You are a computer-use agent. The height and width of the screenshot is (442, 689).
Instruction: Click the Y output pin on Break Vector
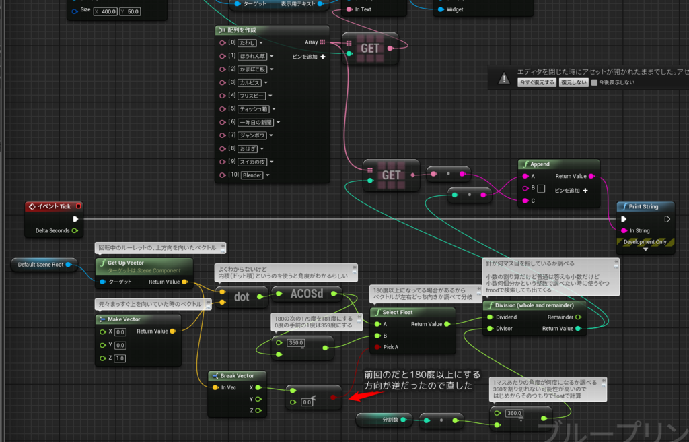pyautogui.click(x=258, y=399)
